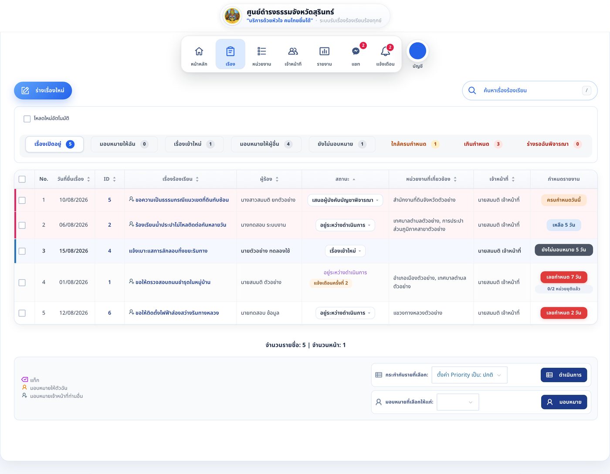Screen dimensions: 610x474
Task: Enable โหลดใหม่อัตโนมัติ checkbox
Action: (x=27, y=118)
